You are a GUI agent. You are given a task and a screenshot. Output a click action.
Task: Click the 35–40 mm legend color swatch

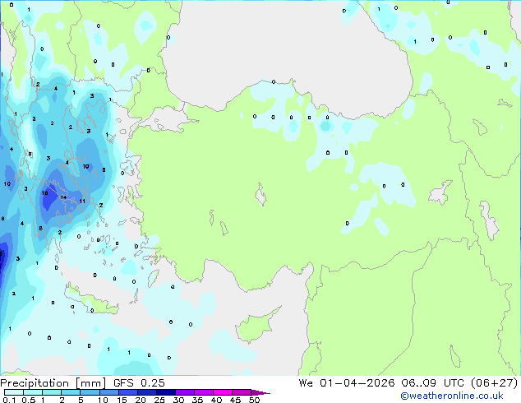[x=203, y=392]
